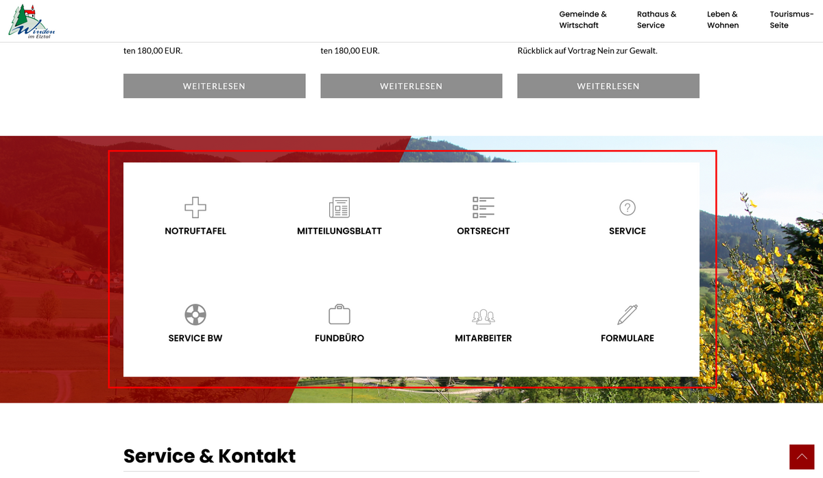Open the Mitteilungsblatt newspaper icon
The width and height of the screenshot is (823, 478).
tap(339, 207)
